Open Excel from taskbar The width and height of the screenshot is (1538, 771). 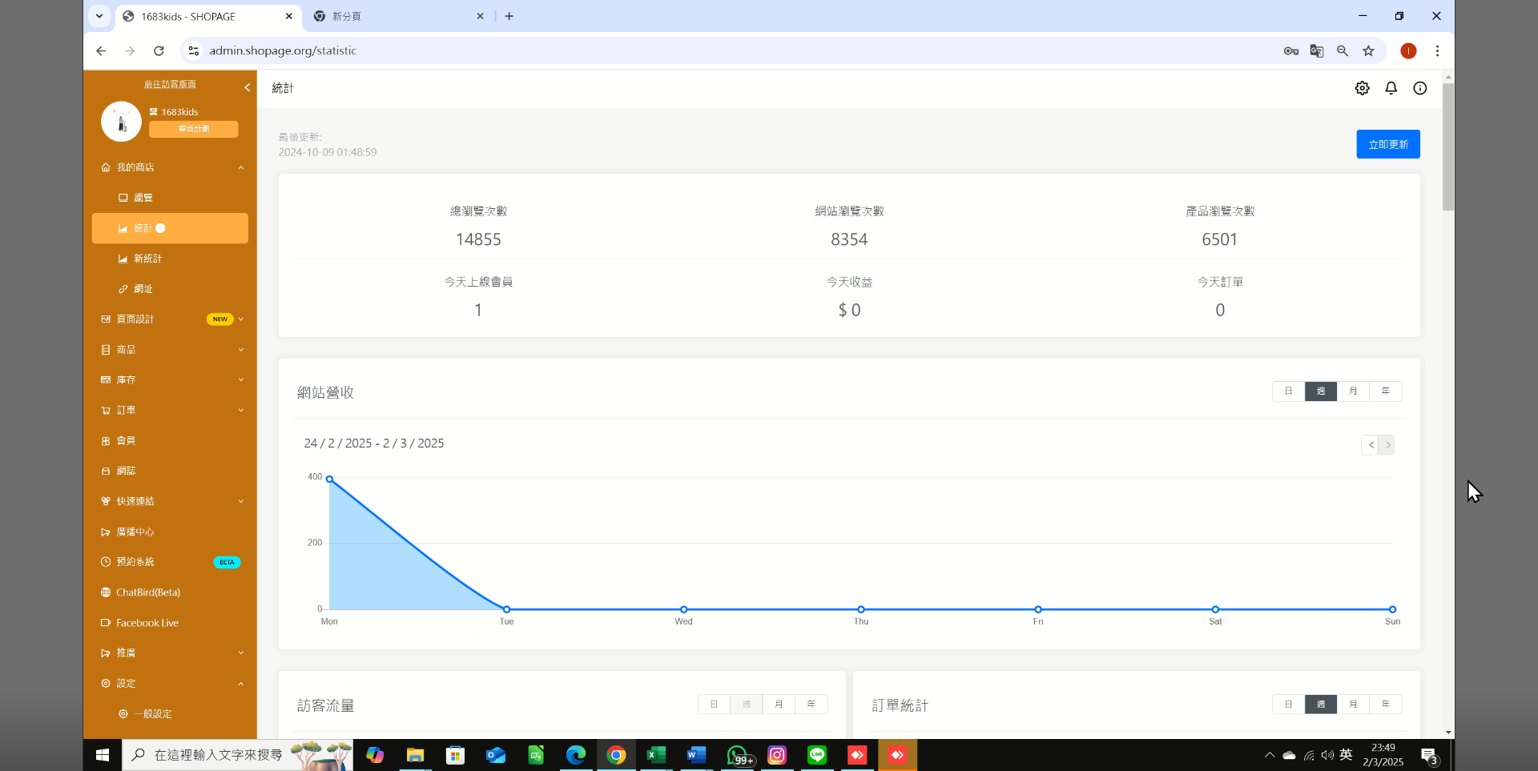pyautogui.click(x=656, y=755)
